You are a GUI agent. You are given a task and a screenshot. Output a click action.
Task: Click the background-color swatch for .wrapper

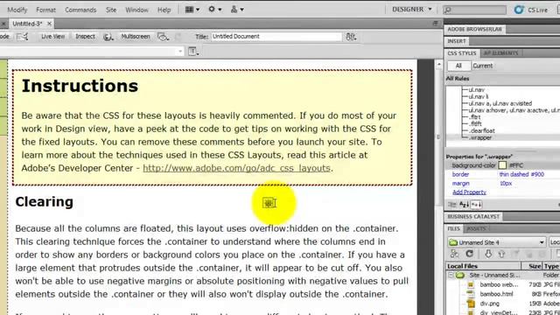(502, 165)
